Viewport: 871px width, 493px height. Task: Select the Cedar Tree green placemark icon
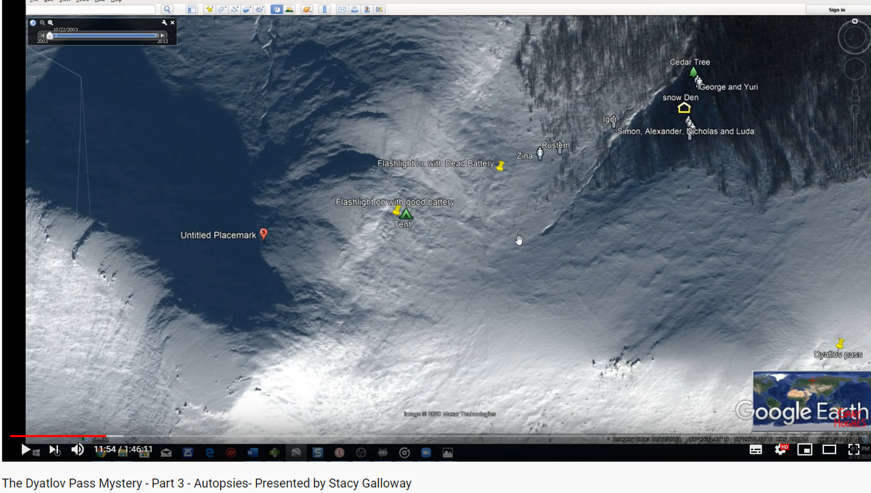click(693, 72)
